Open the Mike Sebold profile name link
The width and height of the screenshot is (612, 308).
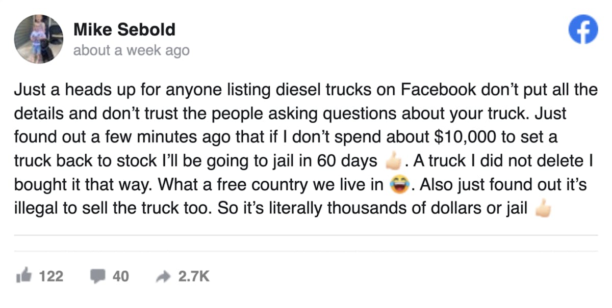coord(124,30)
